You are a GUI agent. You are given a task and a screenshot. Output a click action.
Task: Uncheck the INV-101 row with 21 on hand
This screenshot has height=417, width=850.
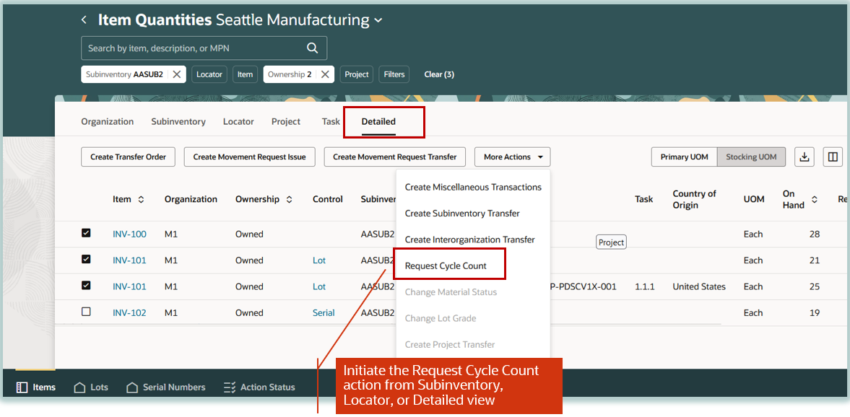point(86,259)
